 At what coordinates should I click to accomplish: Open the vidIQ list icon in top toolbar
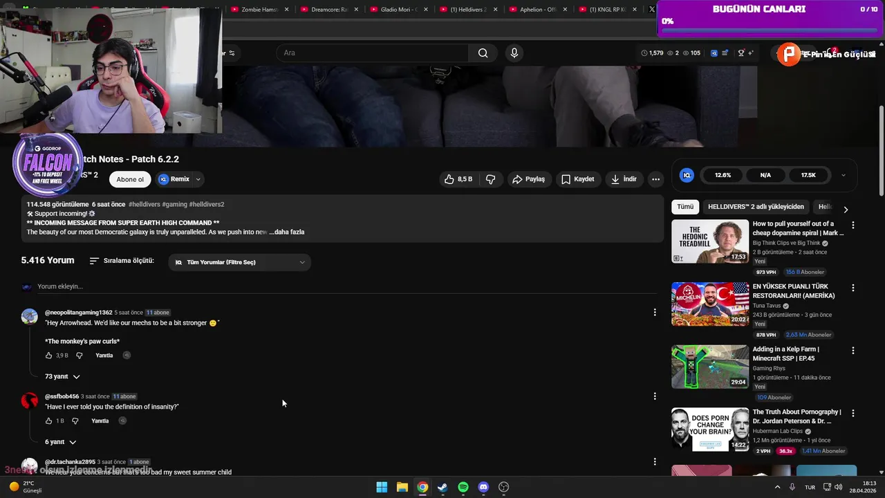[x=725, y=53]
